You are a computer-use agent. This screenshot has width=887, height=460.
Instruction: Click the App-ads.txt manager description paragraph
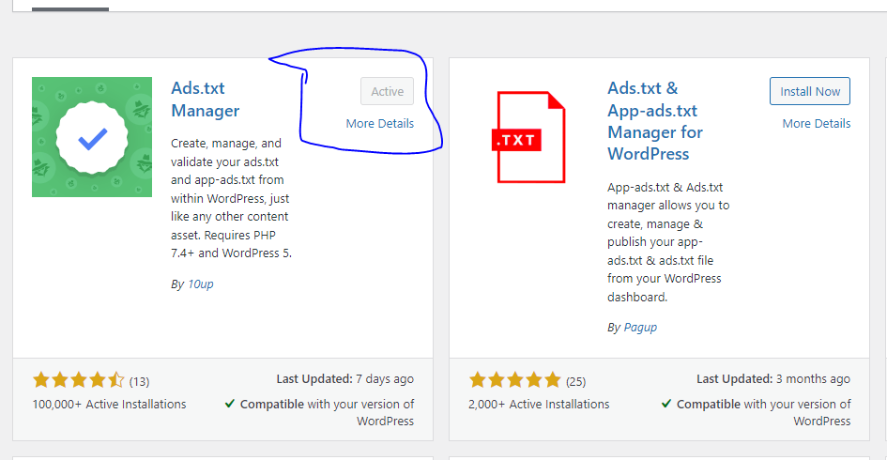click(x=668, y=241)
